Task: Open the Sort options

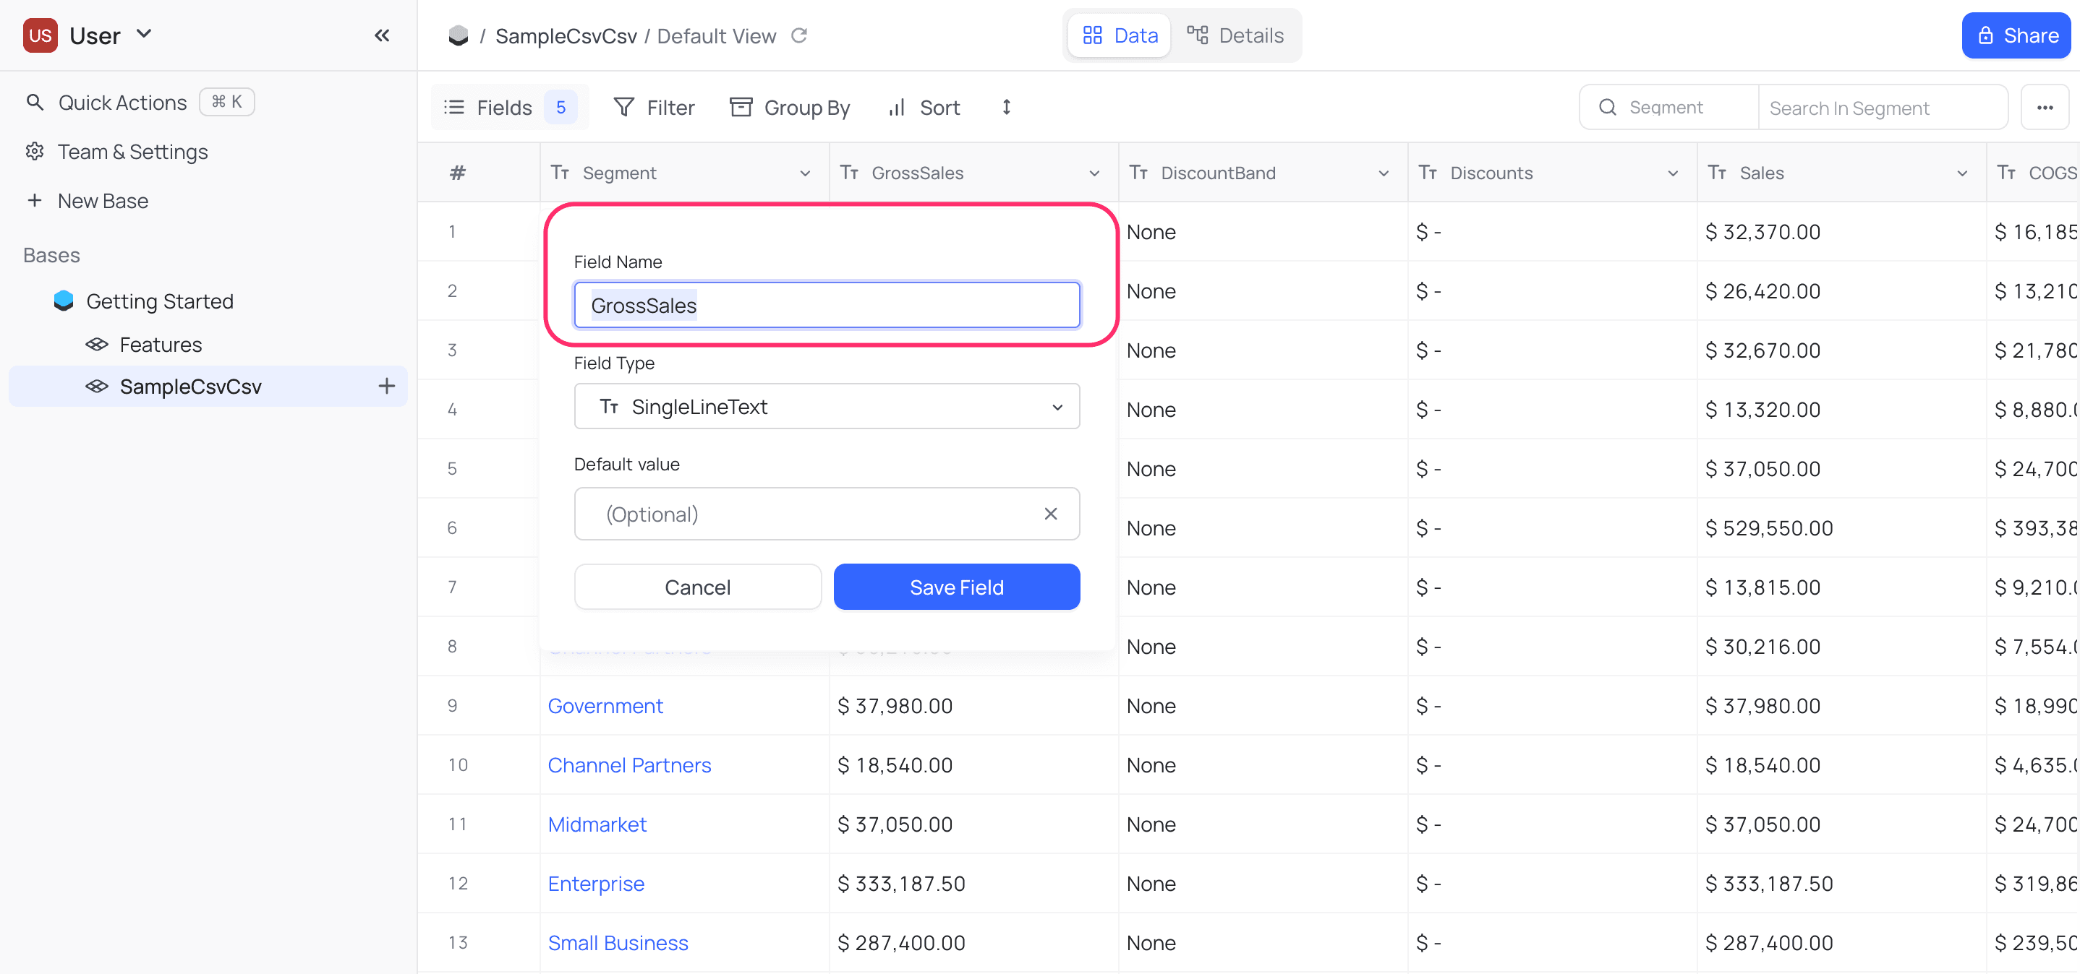Action: [x=924, y=108]
